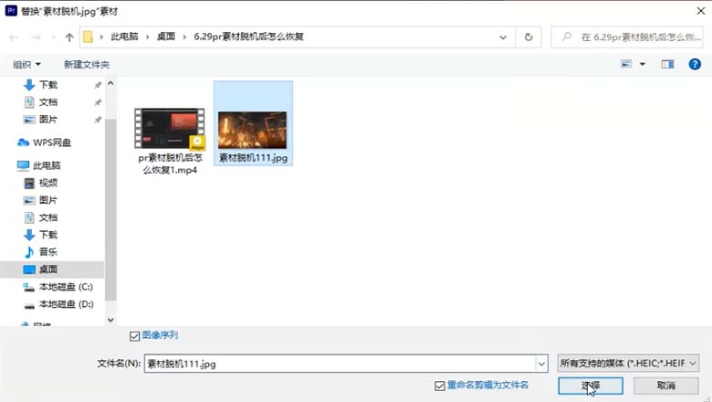Toggle 重命名剪辑为文件名 checkbox
712x402 pixels.
440,386
